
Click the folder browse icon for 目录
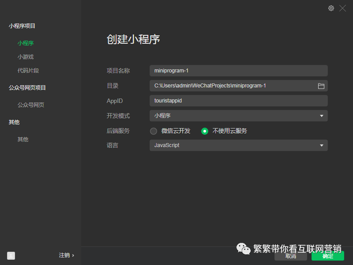point(322,86)
